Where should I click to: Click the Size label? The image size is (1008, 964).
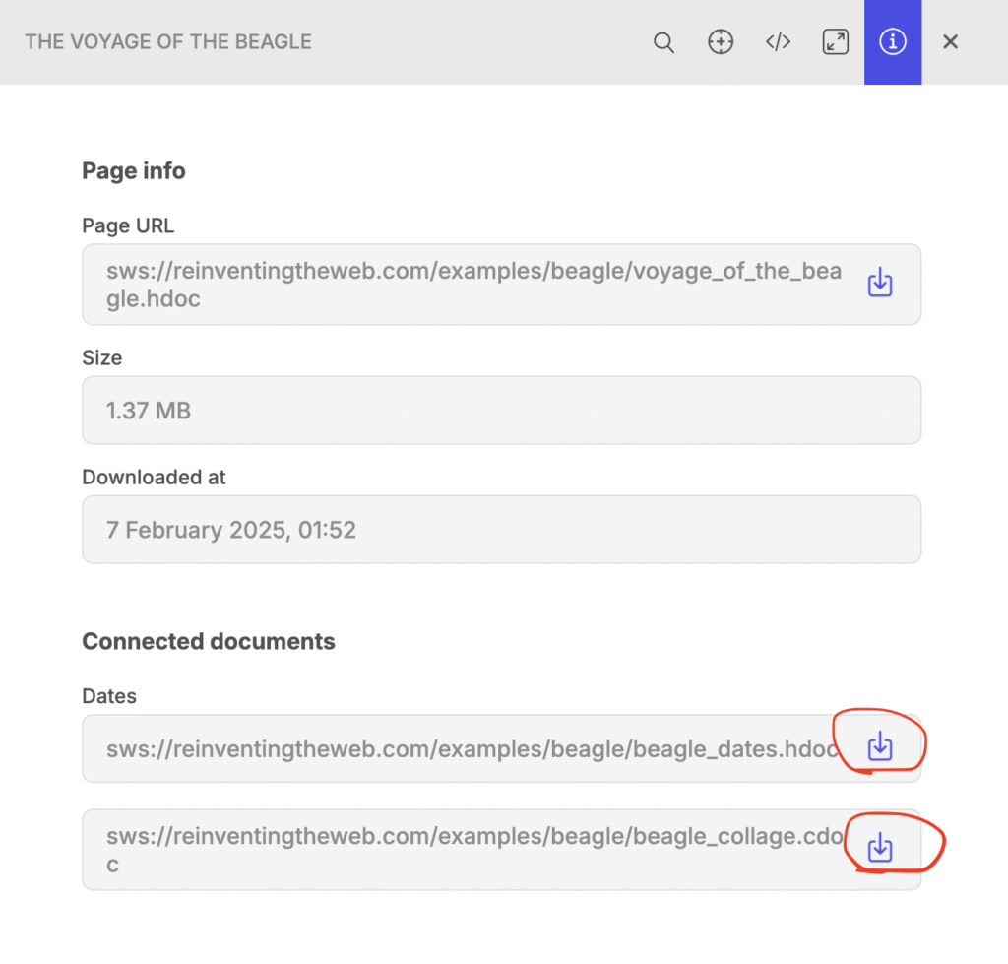pyautogui.click(x=102, y=357)
